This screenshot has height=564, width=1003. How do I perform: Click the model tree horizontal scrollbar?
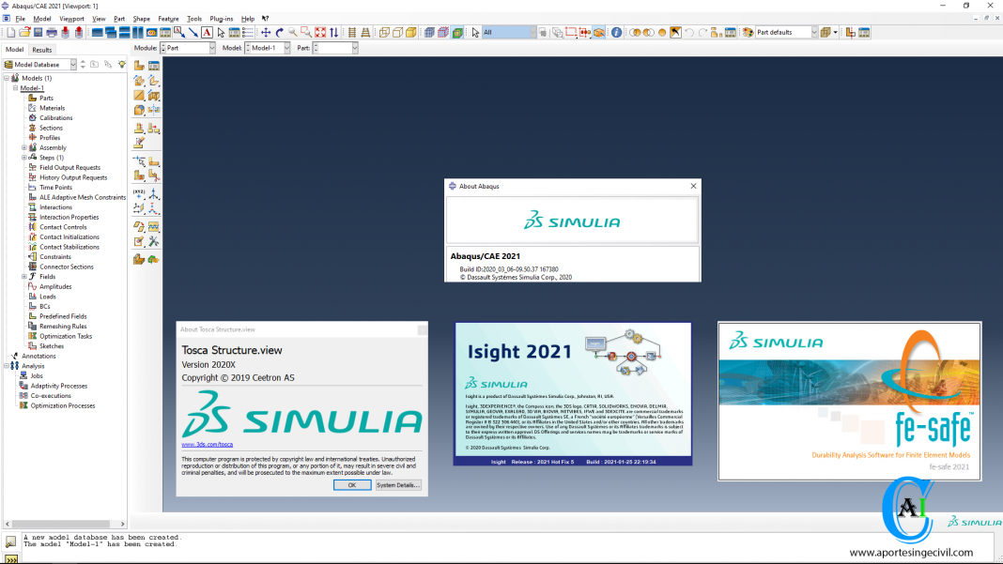point(61,524)
